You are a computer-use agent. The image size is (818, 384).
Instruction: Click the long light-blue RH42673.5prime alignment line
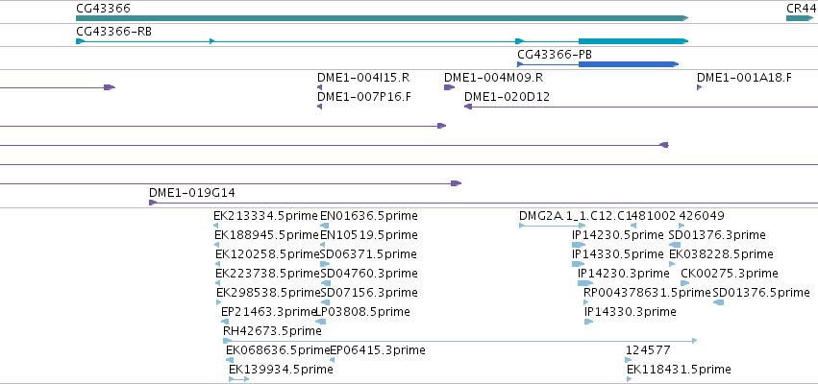(x=461, y=341)
